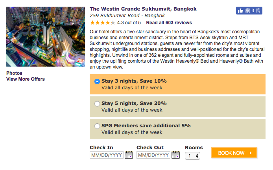The width and height of the screenshot is (273, 170).
Task: Open the Photos link
Action: (14, 73)
